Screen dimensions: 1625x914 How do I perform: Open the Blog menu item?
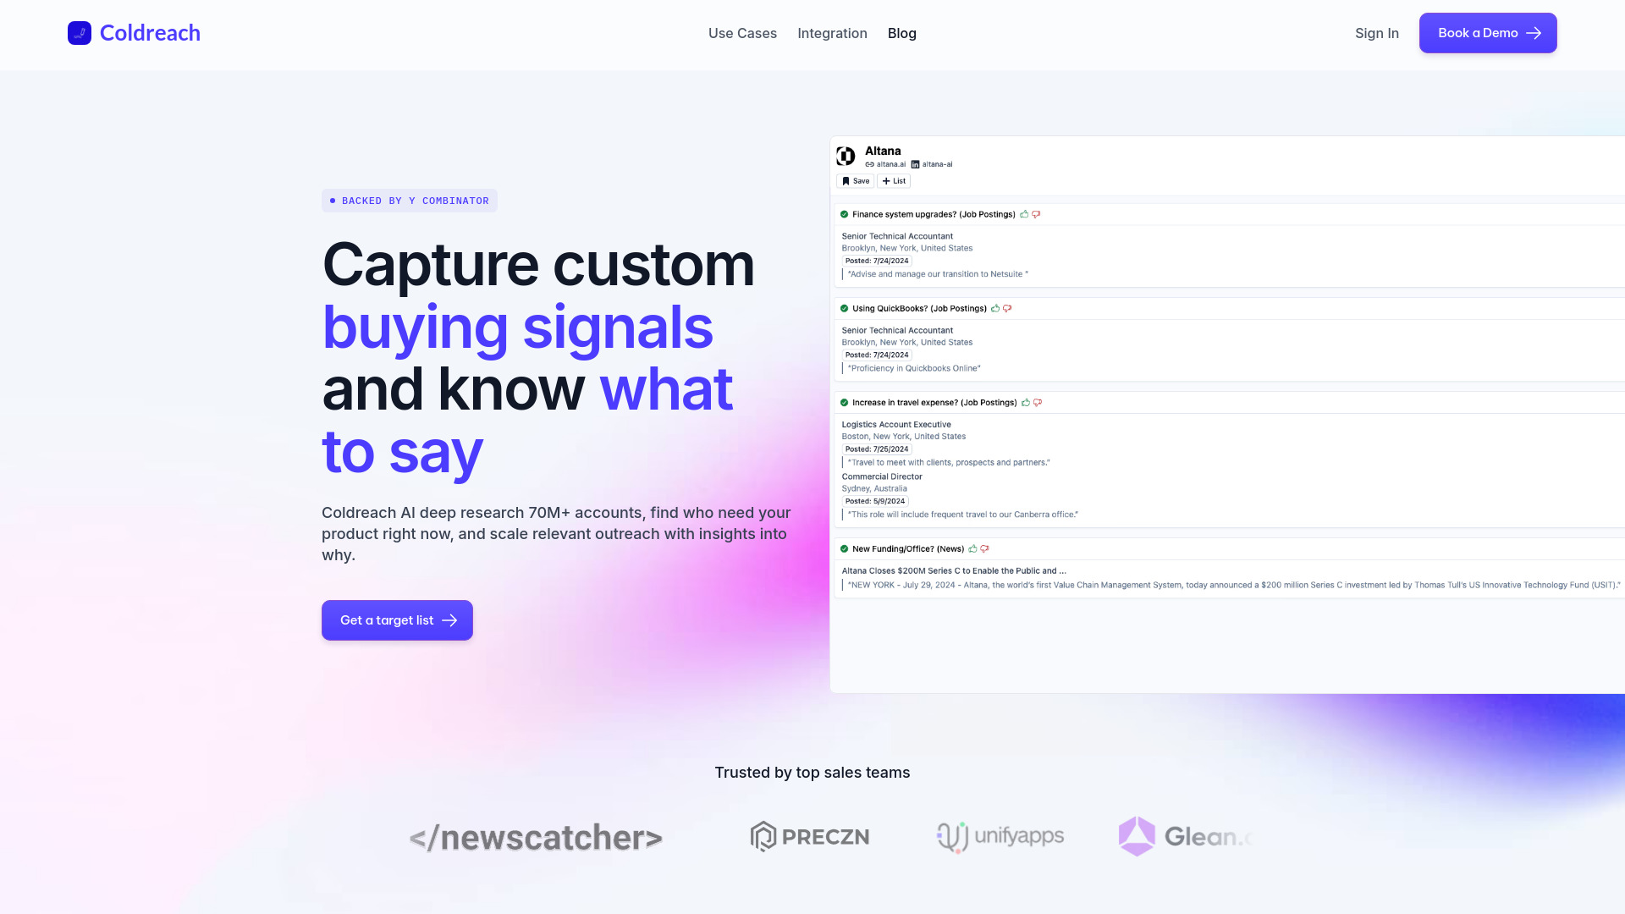901,34
